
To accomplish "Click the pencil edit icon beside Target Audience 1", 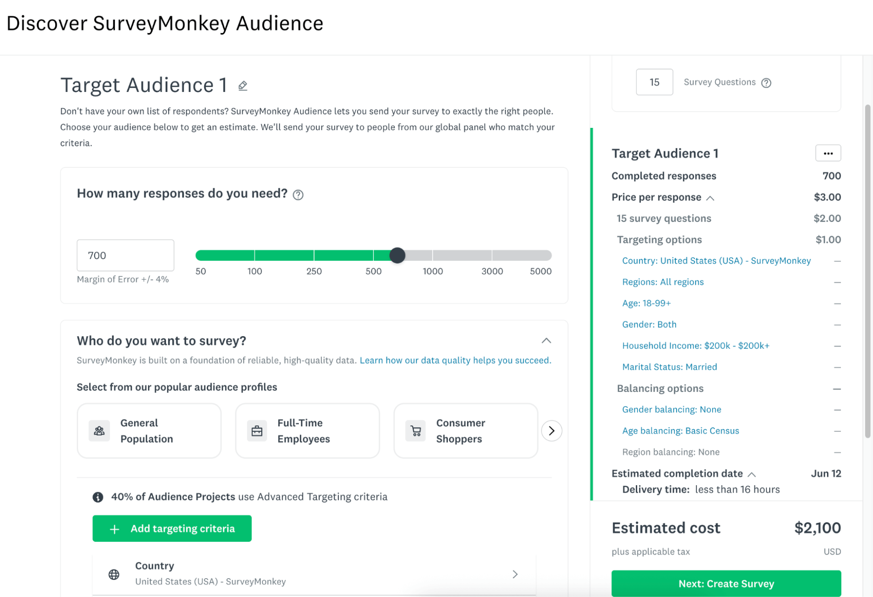I will tap(243, 86).
